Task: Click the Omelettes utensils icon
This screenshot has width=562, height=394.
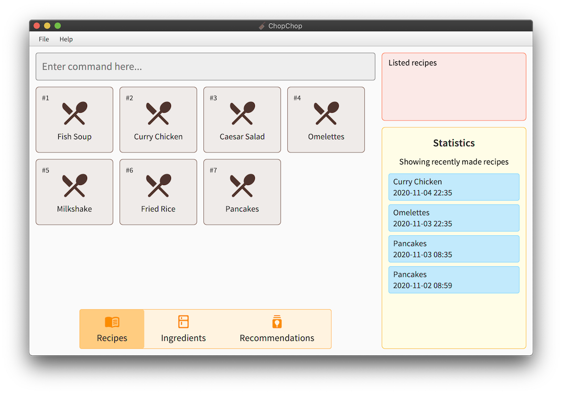Action: click(x=326, y=113)
